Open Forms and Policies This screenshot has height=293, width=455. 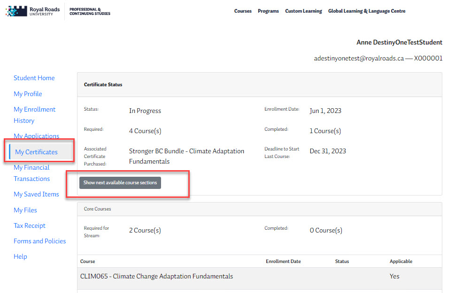40,241
